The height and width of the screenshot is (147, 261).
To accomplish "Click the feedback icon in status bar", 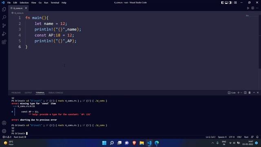I will coord(252,137).
